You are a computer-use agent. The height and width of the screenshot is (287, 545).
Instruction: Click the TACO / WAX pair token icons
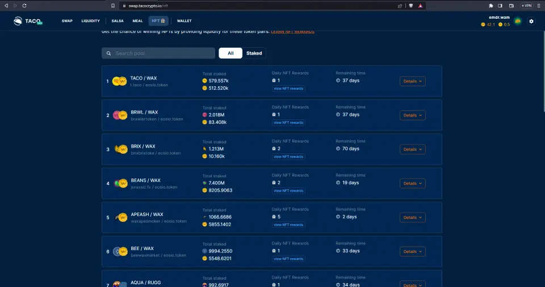point(120,81)
